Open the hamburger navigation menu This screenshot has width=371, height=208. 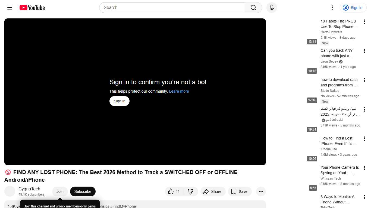10,8
